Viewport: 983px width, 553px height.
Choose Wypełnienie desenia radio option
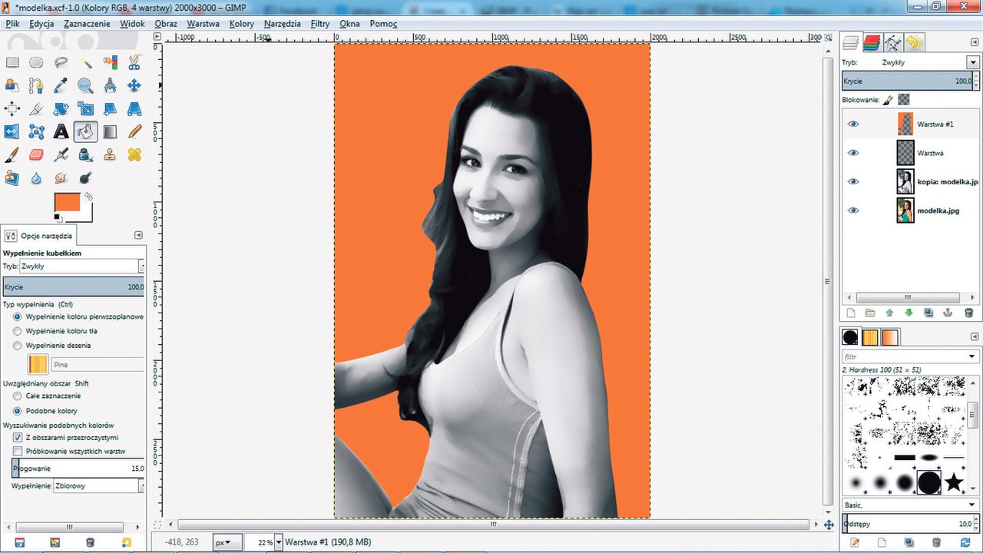(18, 346)
